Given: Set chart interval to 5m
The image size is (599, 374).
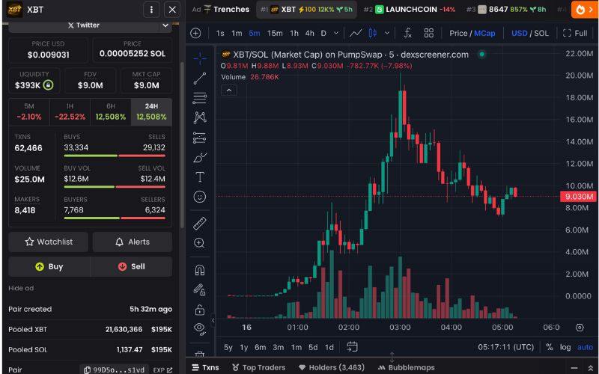Looking at the screenshot, I should (x=255, y=33).
